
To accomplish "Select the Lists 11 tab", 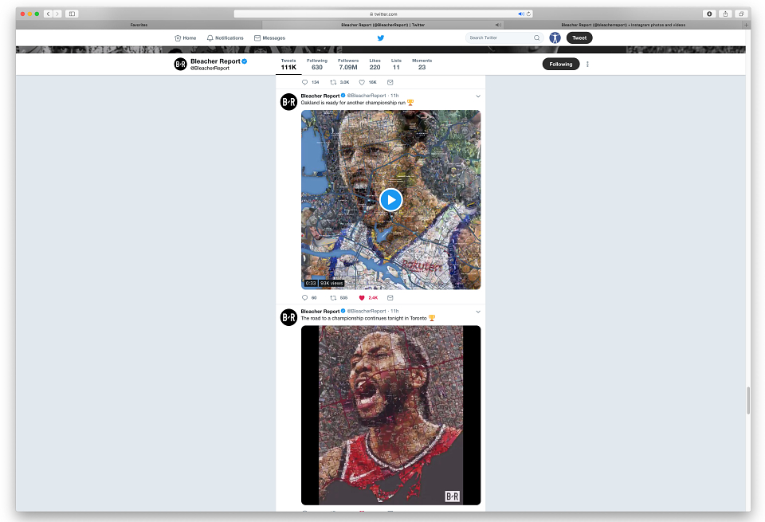I will point(396,65).
